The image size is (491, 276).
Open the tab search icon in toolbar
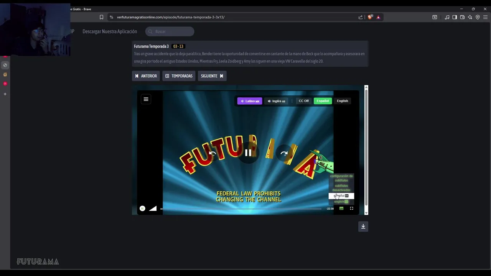pos(435,17)
